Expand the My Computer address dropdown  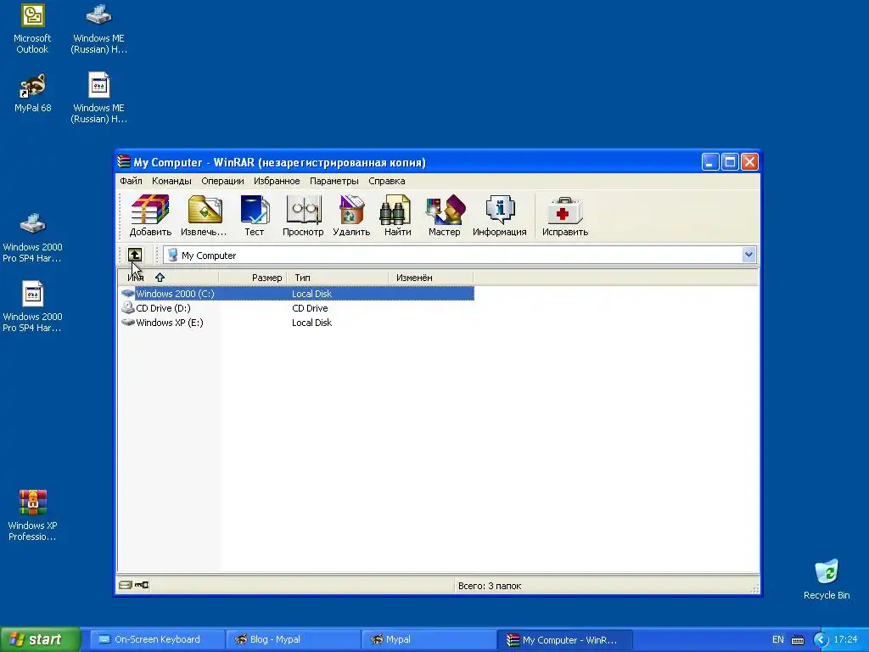point(748,255)
